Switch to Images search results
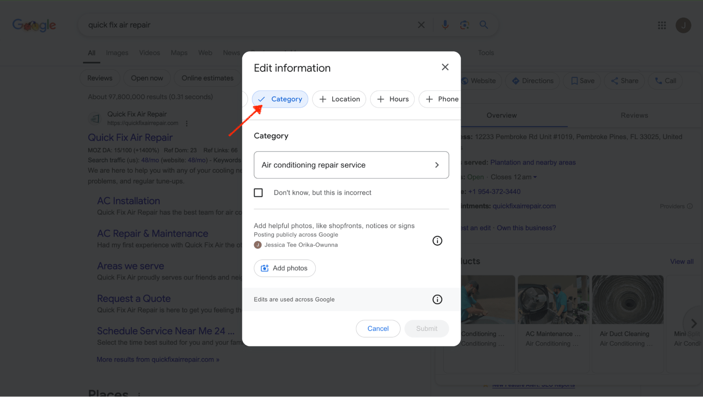 [117, 53]
